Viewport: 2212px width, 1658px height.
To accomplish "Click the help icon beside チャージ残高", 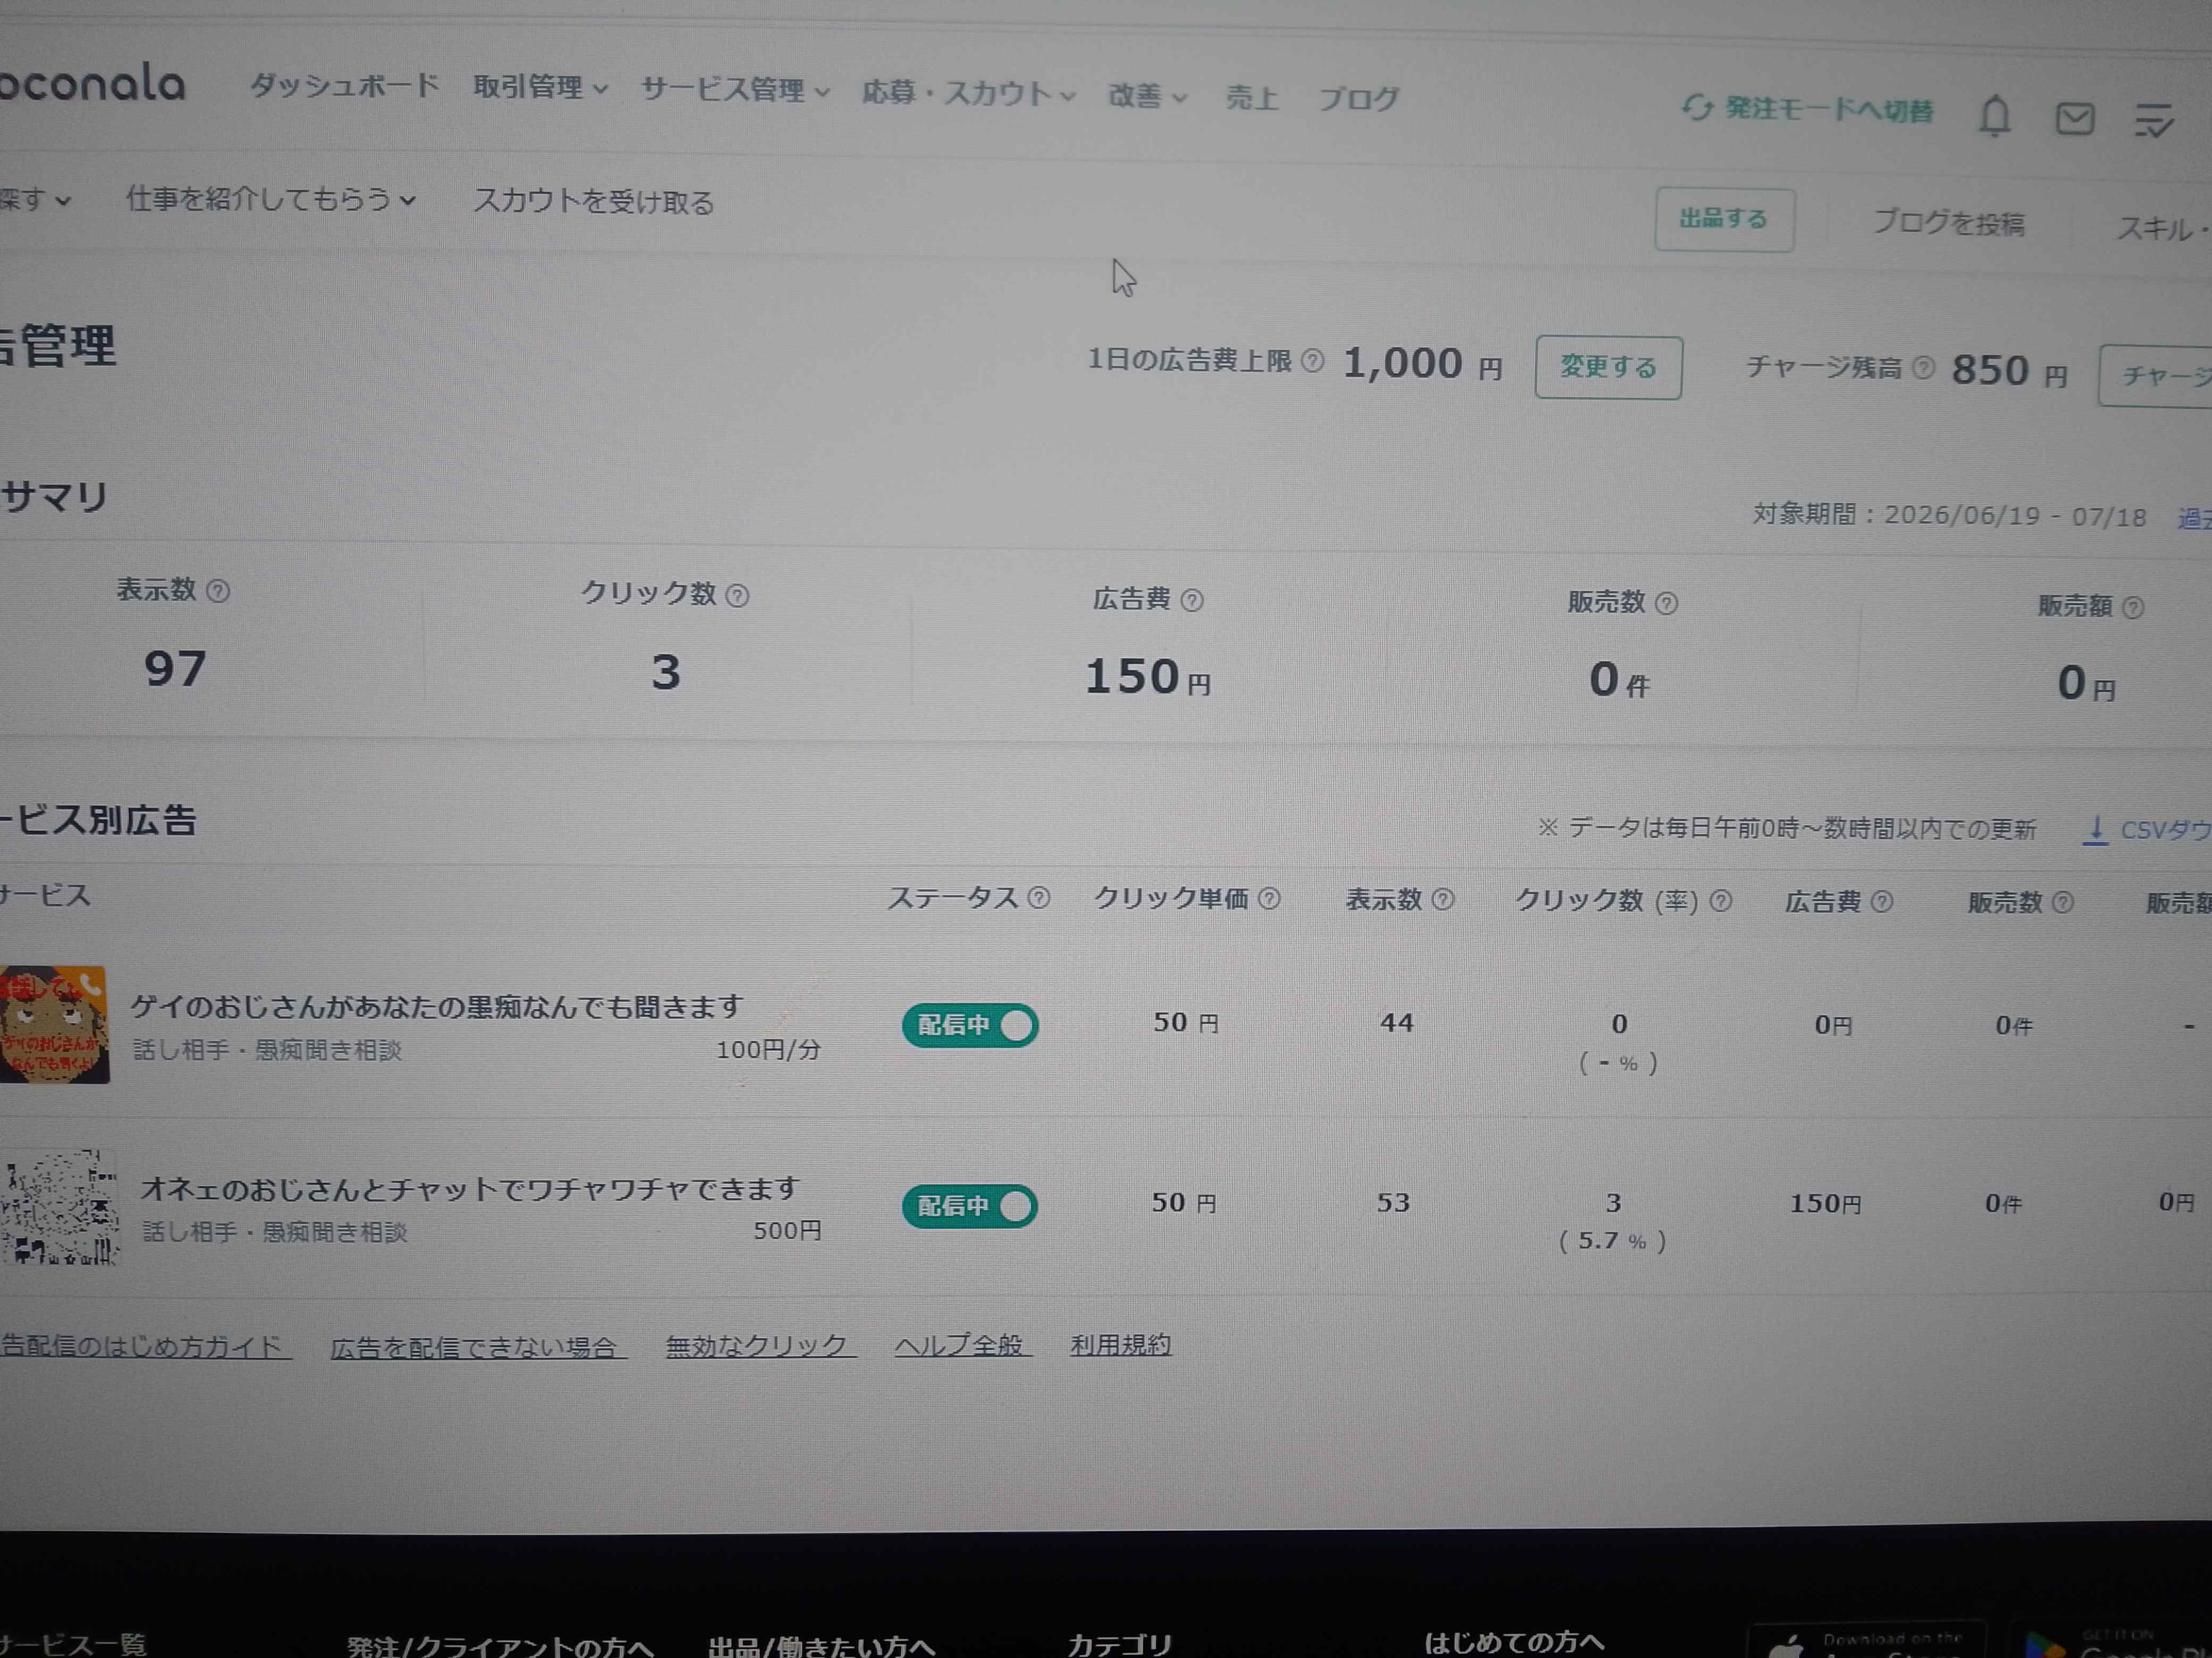I will [x=1923, y=368].
